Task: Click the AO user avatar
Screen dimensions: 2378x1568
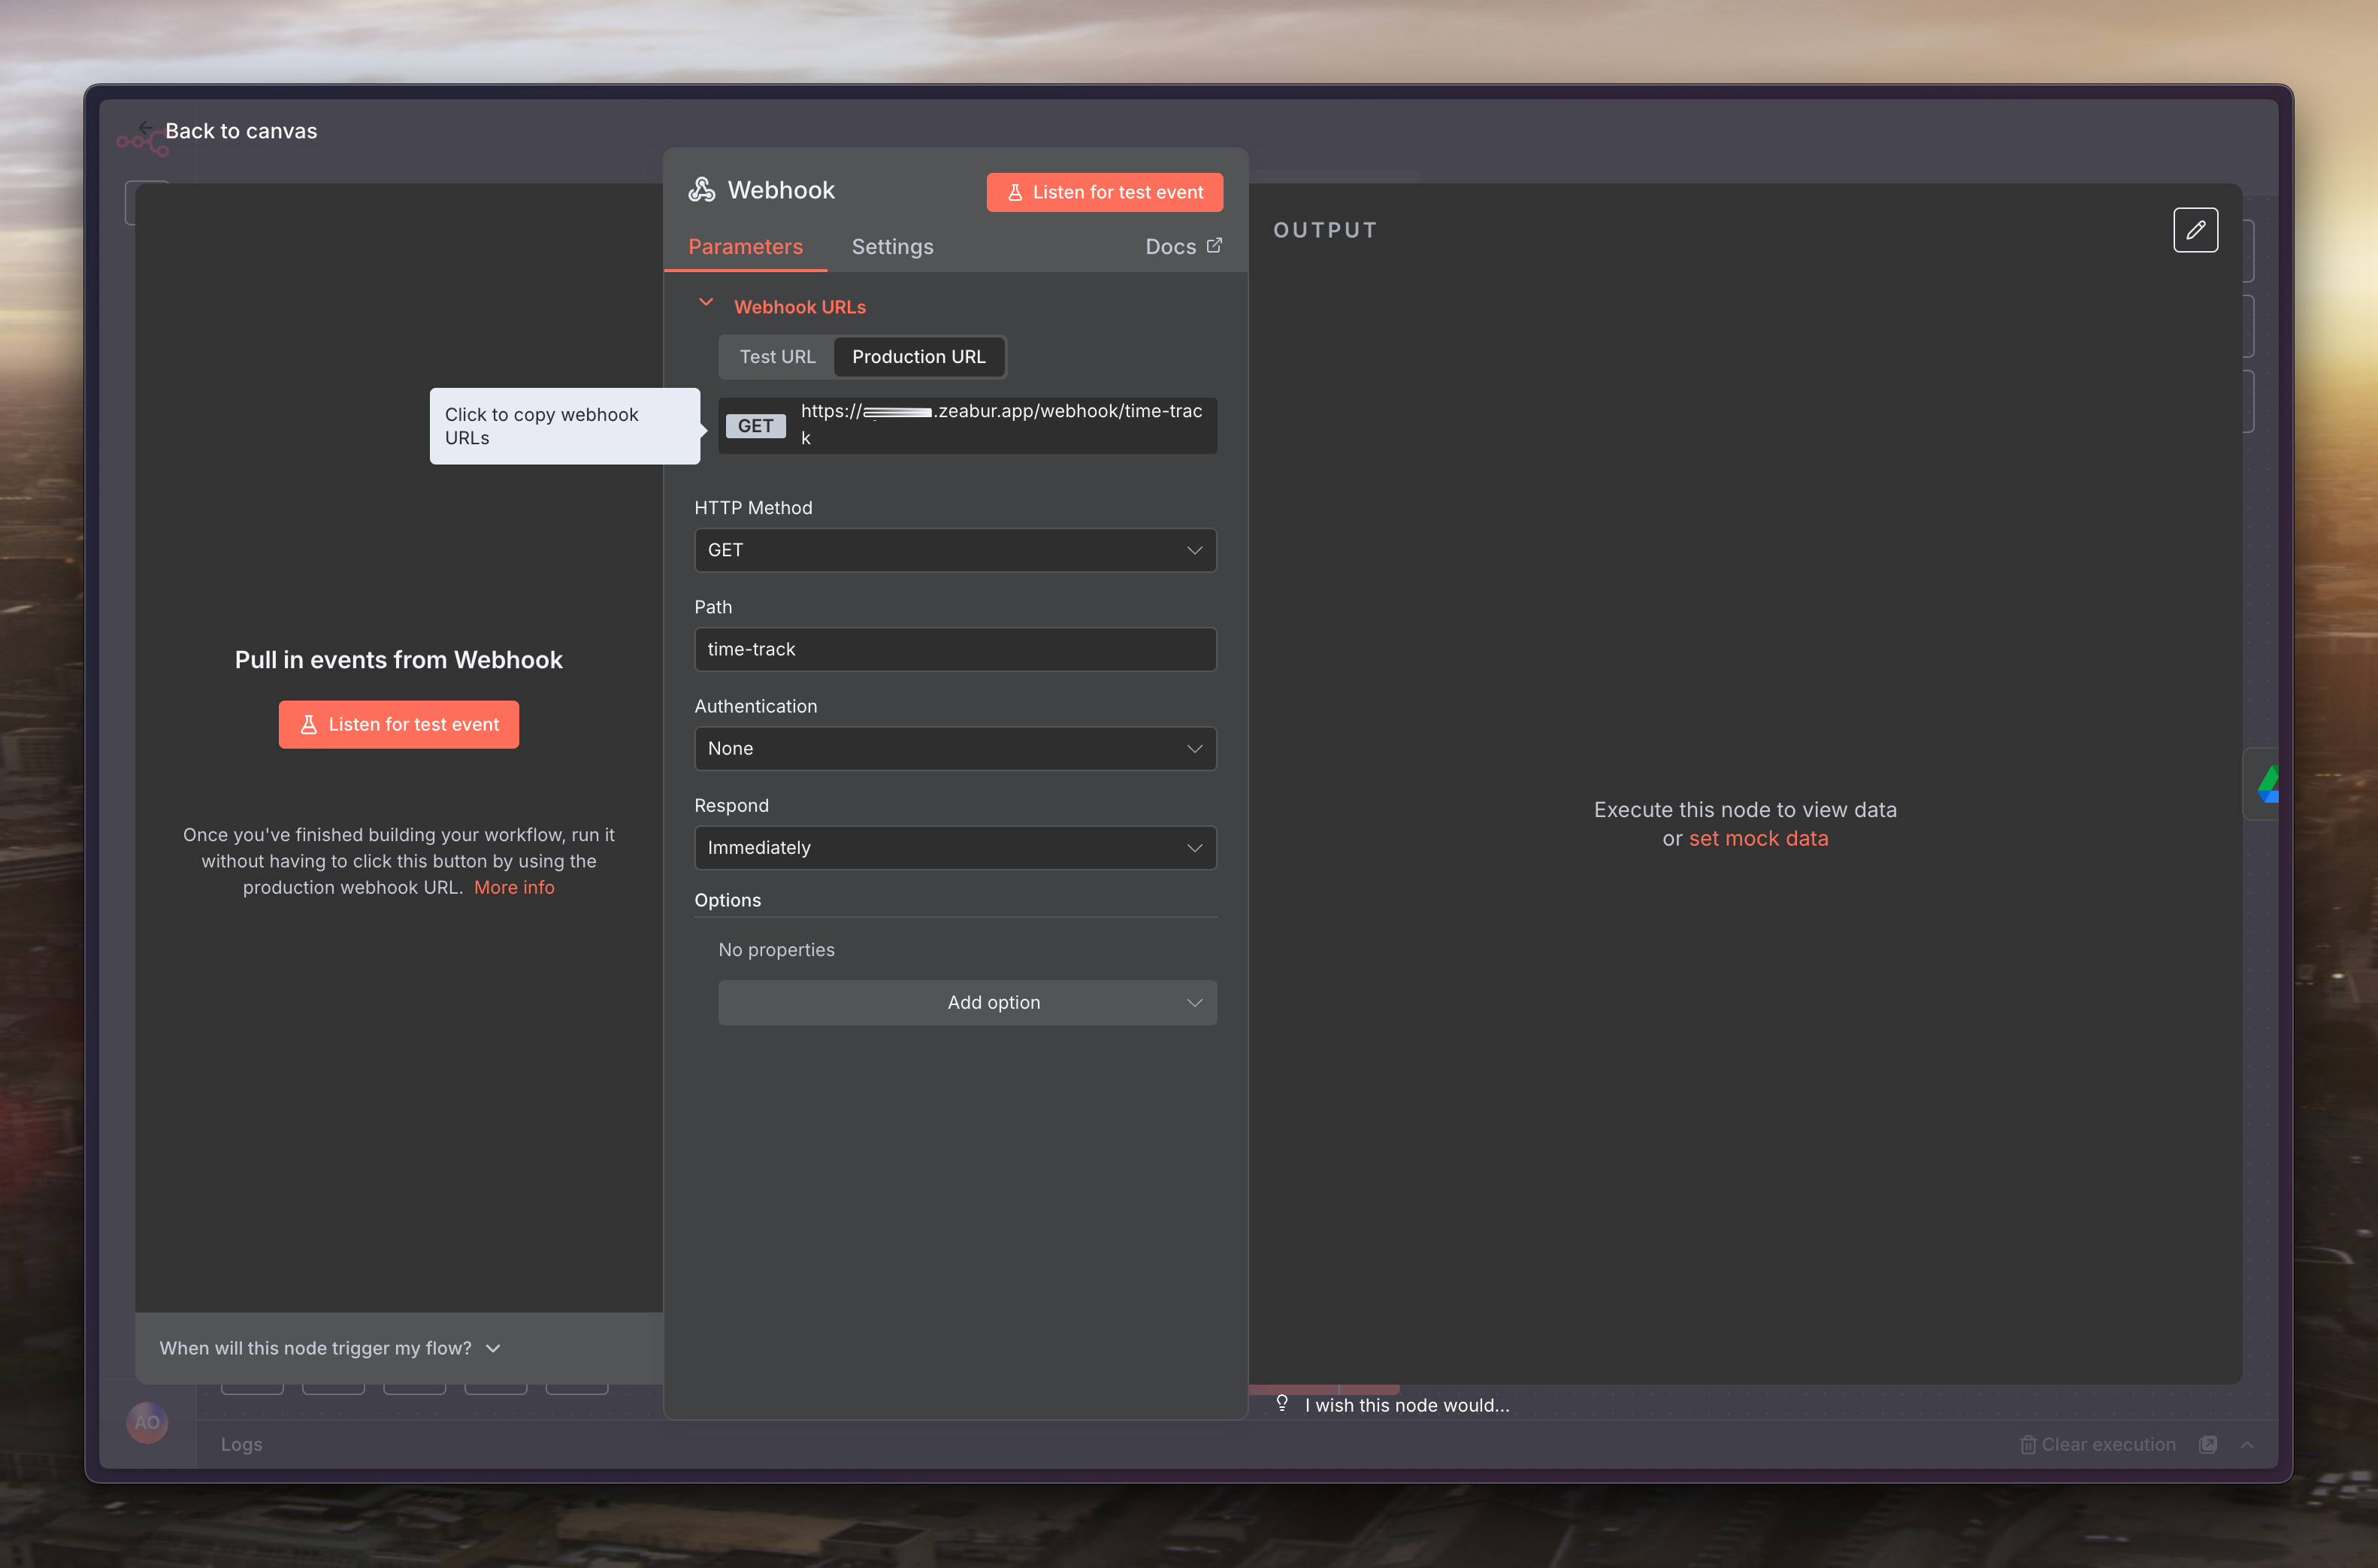Action: (147, 1422)
